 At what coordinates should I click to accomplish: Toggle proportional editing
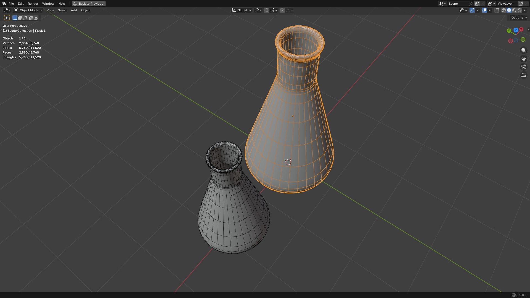coord(282,10)
